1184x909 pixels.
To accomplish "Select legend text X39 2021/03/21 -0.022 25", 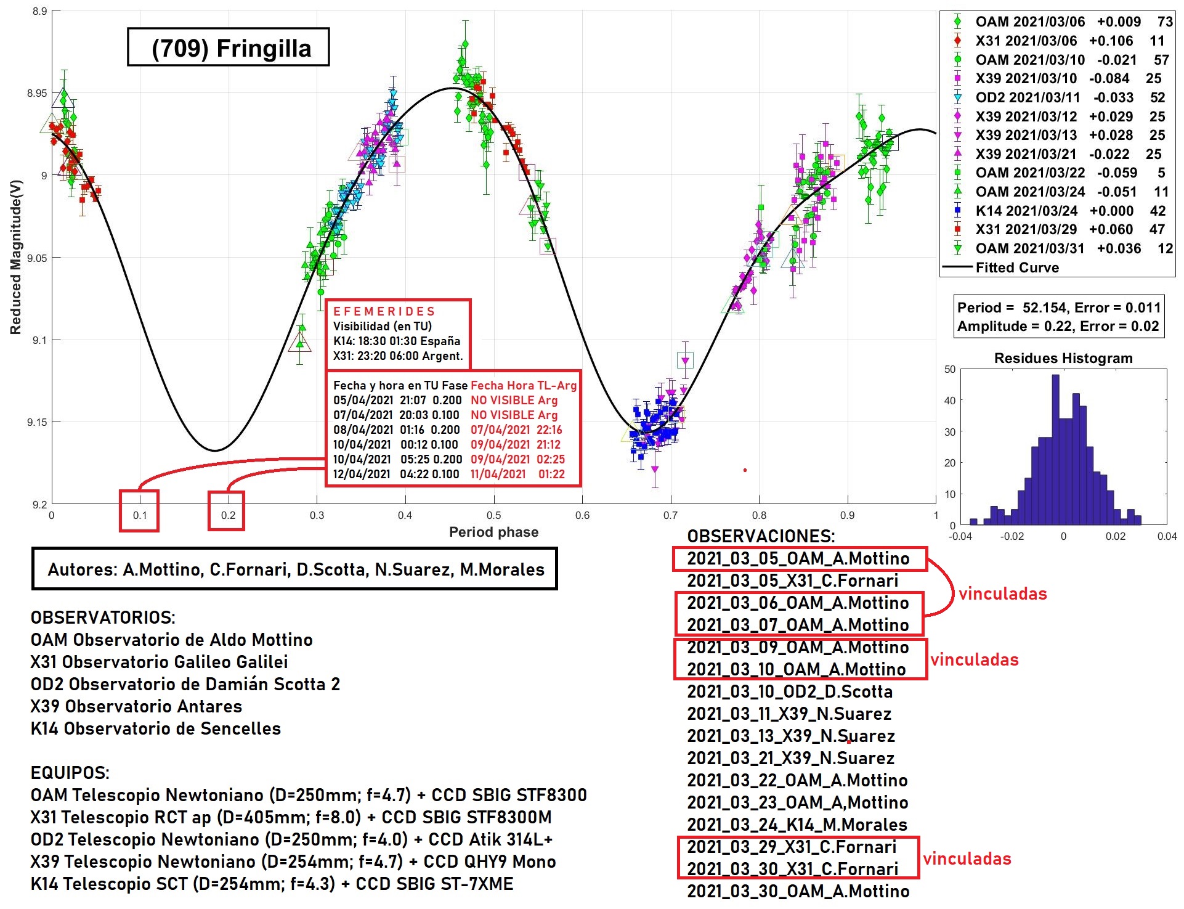I will click(x=1068, y=154).
